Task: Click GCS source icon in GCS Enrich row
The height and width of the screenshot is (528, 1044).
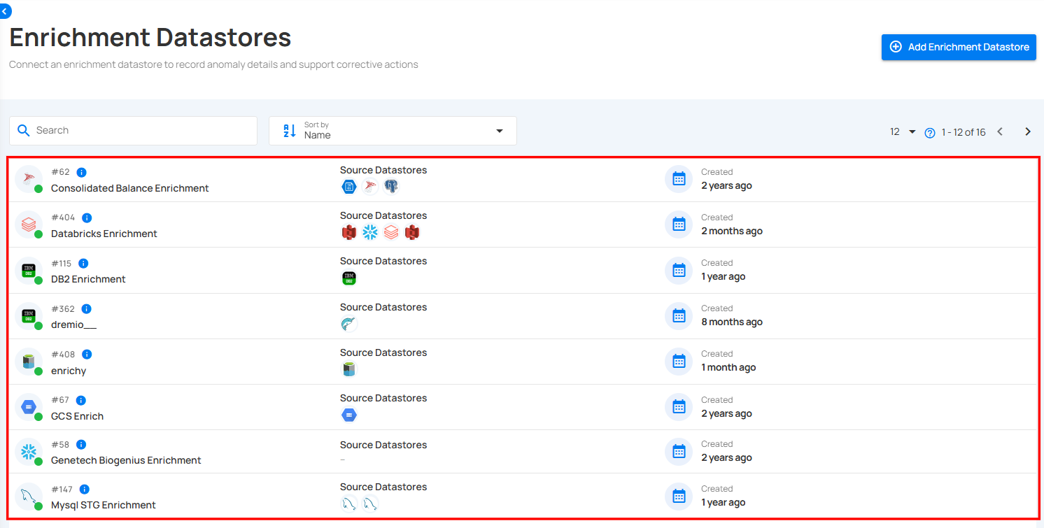Action: [x=349, y=415]
